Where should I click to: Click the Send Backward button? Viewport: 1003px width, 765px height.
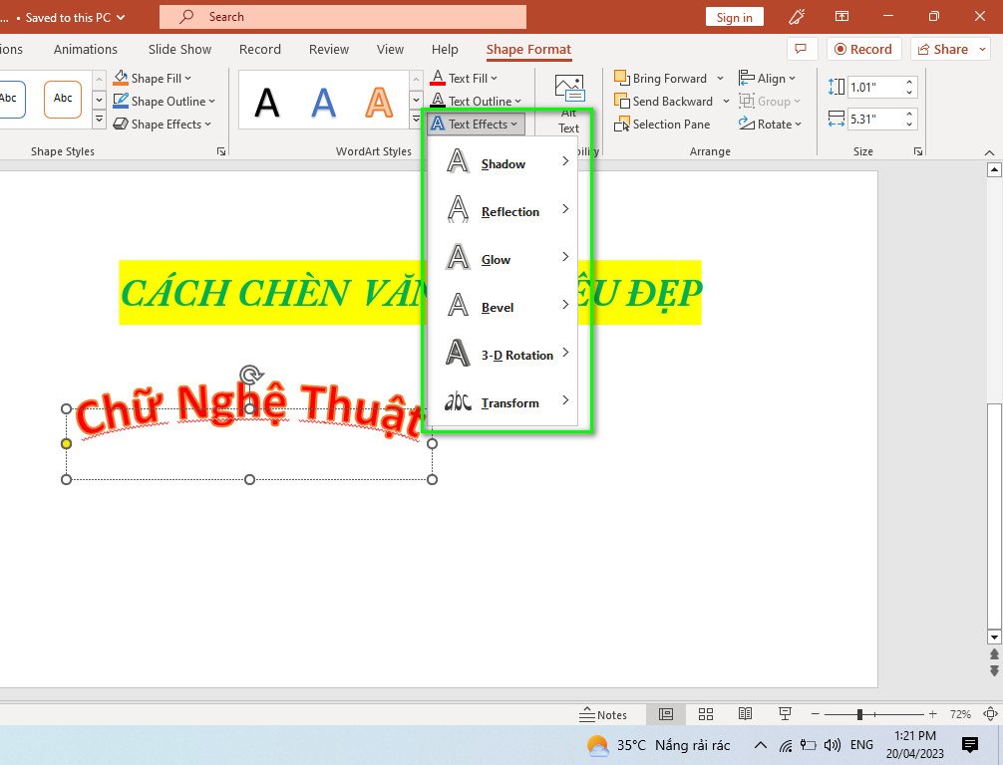tap(663, 101)
